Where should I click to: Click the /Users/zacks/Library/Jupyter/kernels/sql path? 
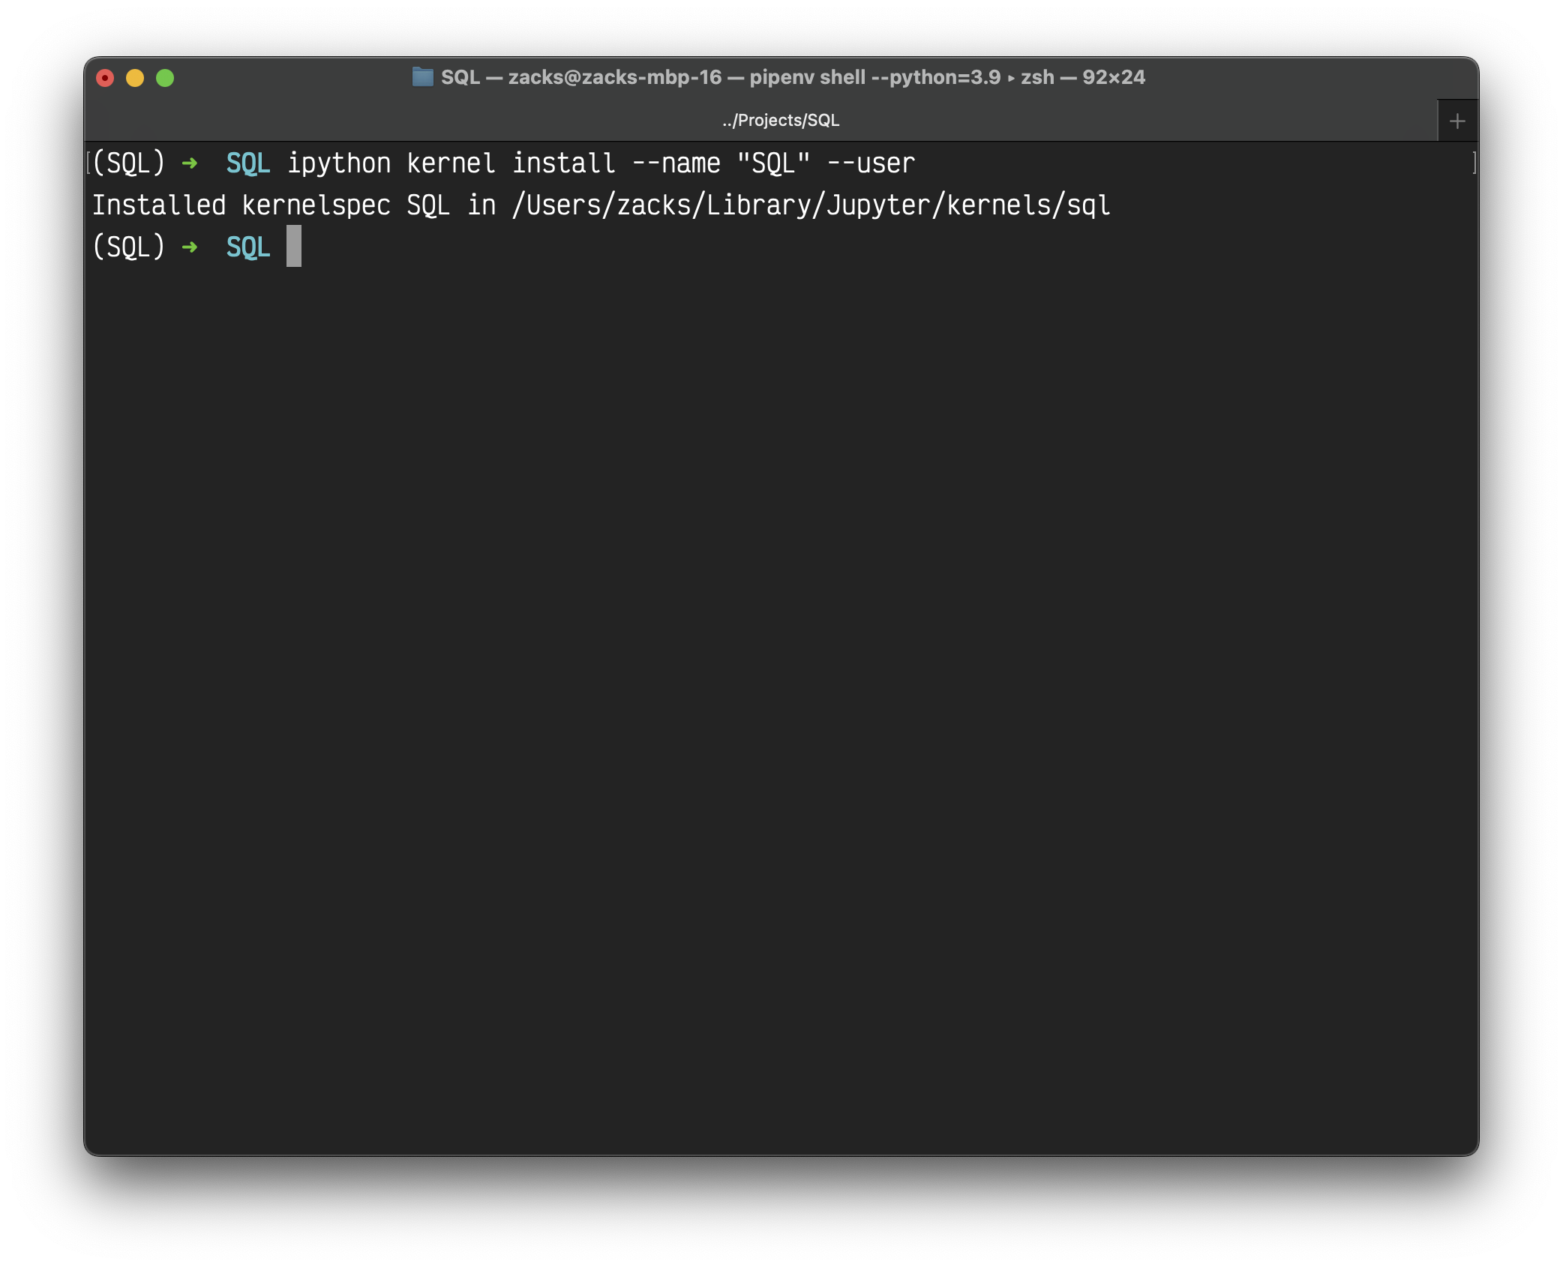point(811,205)
